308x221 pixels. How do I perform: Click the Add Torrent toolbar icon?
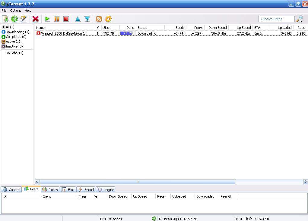click(x=5, y=19)
